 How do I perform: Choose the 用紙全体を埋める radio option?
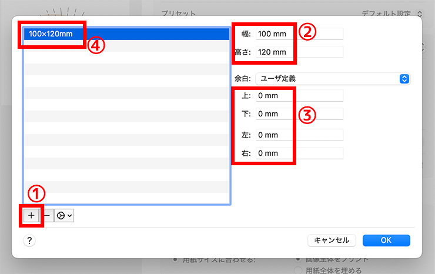pos(298,270)
